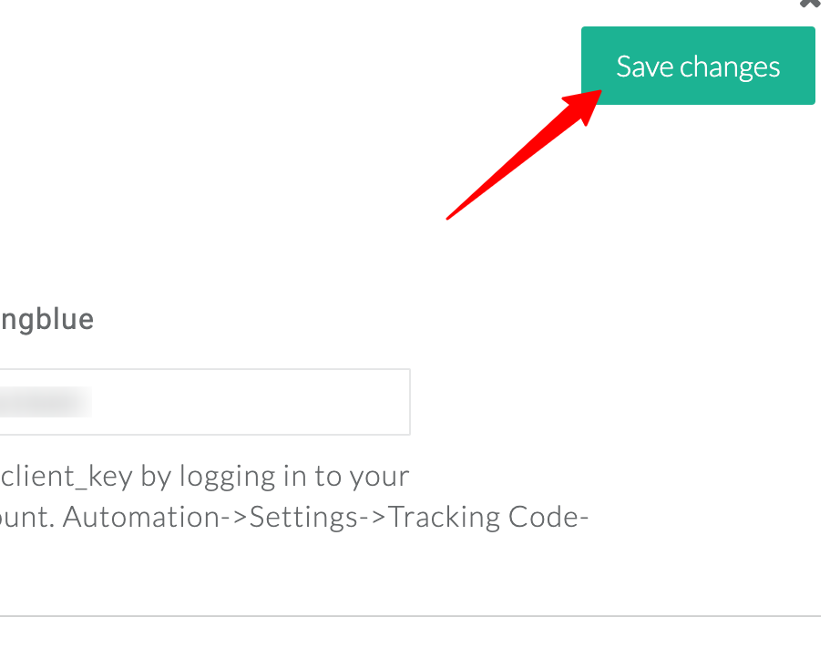This screenshot has height=669, width=830.
Task: Click the green Save changes button
Action: coord(698,66)
